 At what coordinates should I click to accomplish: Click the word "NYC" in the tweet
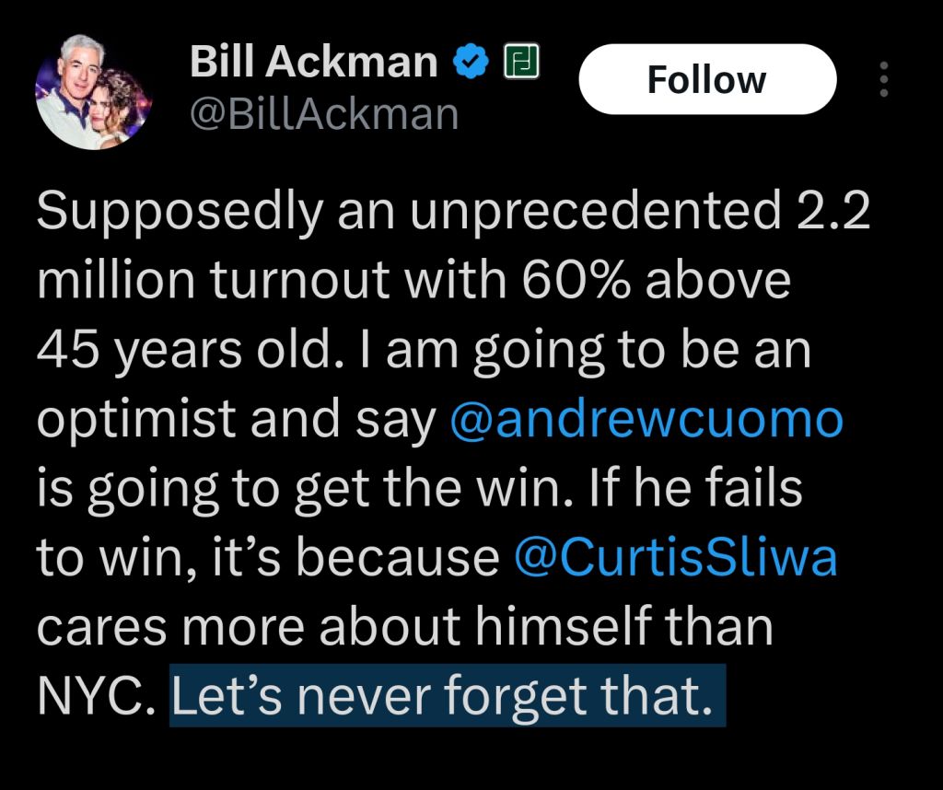tap(88, 696)
